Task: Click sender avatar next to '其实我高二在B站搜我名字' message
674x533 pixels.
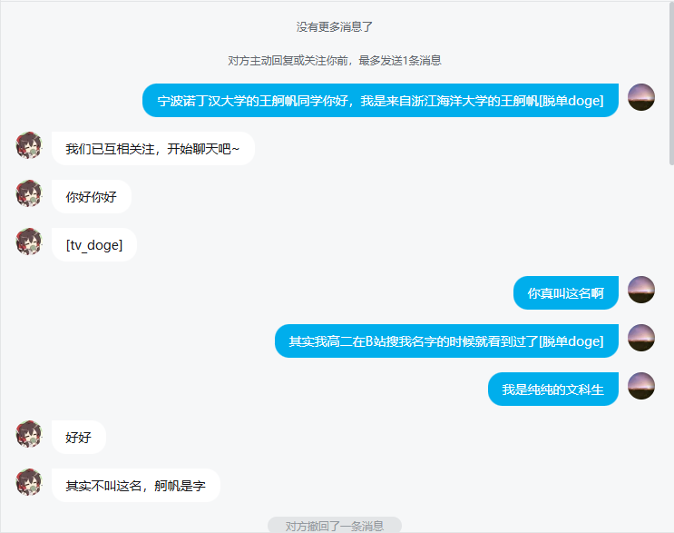Action: click(641, 338)
